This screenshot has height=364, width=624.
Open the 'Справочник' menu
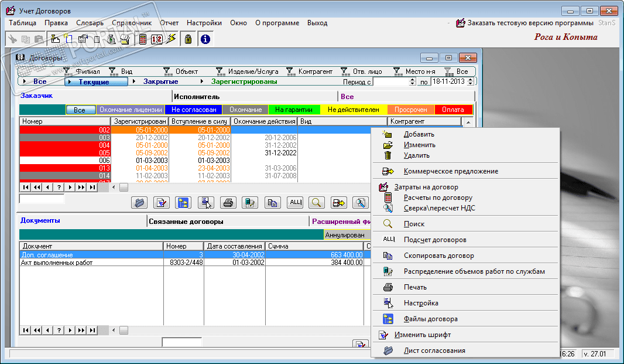[x=132, y=23]
